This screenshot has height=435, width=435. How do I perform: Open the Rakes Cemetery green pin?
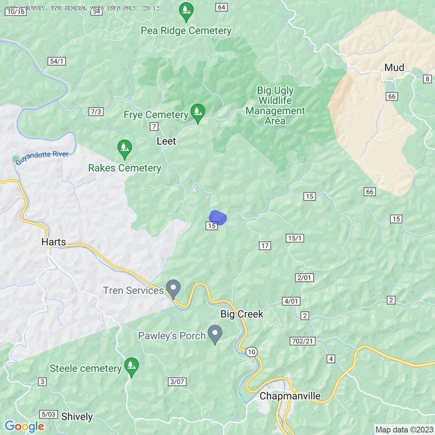point(125,150)
